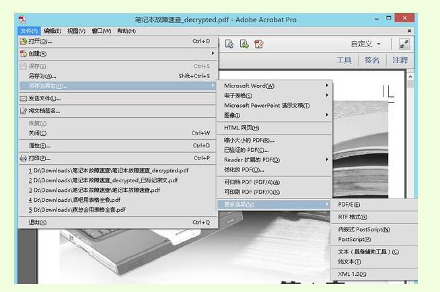Expand Microsoft Word(W) submenu
The width and height of the screenshot is (440, 292).
pos(327,85)
